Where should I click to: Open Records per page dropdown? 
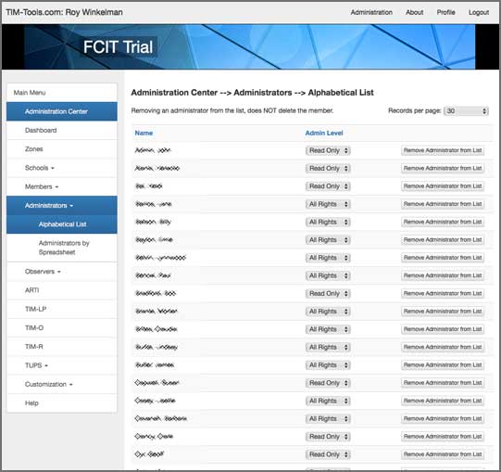[466, 111]
